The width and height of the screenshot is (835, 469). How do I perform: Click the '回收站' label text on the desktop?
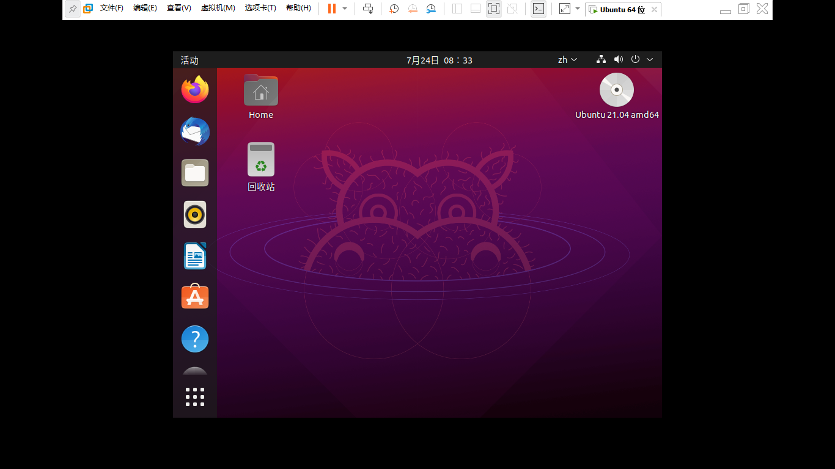261,187
